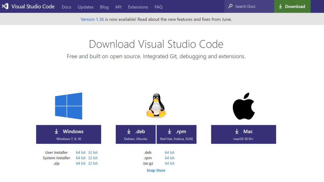Select Linux .deb 64 bit link
Image resolution: width=324 pixels, height=182 pixels.
point(170,153)
